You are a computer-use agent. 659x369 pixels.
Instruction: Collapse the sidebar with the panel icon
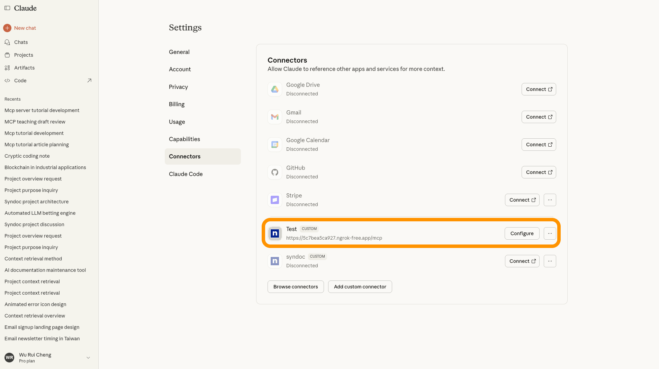(7, 8)
